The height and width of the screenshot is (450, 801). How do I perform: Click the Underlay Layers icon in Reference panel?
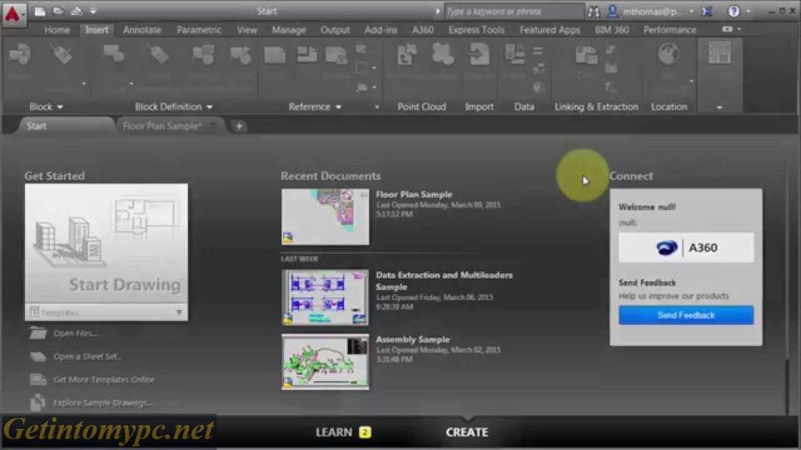coord(361,49)
